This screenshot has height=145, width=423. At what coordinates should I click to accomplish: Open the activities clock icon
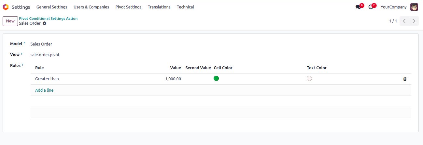pyautogui.click(x=371, y=7)
